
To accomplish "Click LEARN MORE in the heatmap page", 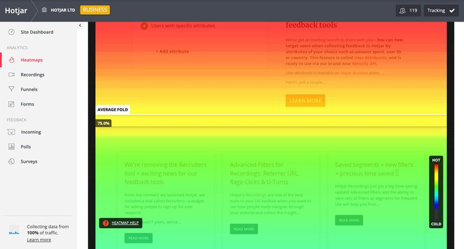I will point(306,100).
